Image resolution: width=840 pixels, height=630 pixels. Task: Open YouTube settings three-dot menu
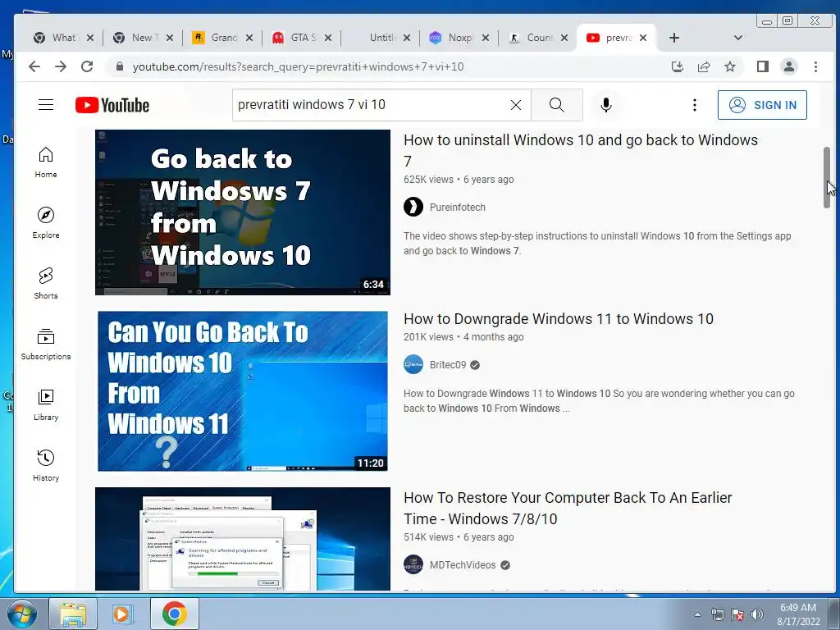point(694,105)
